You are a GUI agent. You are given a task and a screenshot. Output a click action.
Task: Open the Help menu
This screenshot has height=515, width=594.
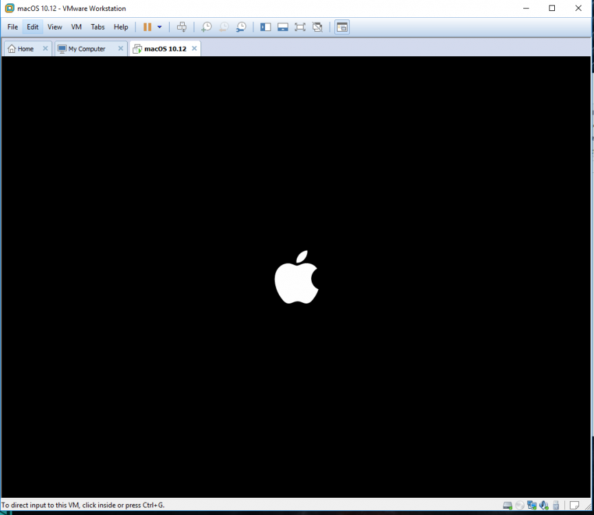click(121, 27)
